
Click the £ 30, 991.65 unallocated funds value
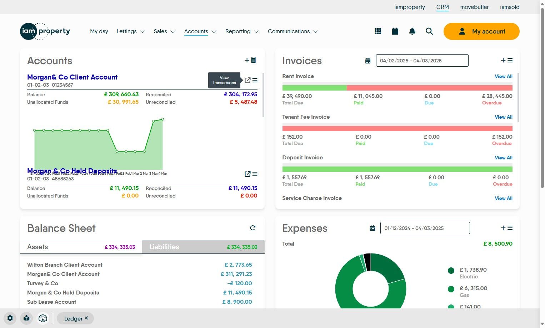[x=123, y=102]
